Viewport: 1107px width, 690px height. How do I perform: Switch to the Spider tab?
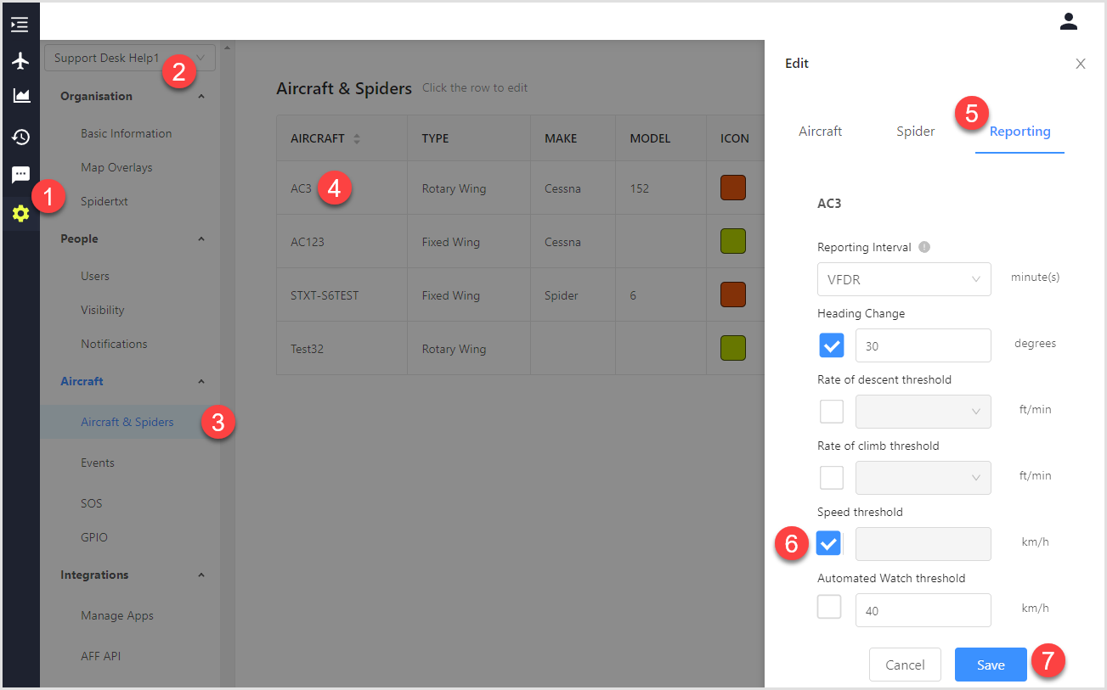(x=915, y=131)
